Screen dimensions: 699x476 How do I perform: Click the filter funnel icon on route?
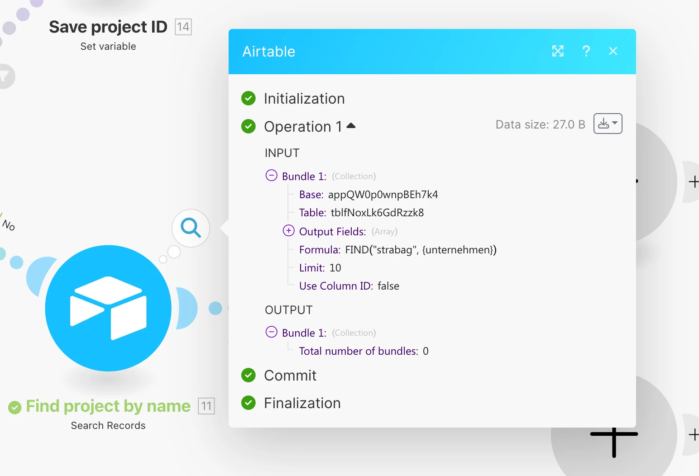tap(5, 76)
